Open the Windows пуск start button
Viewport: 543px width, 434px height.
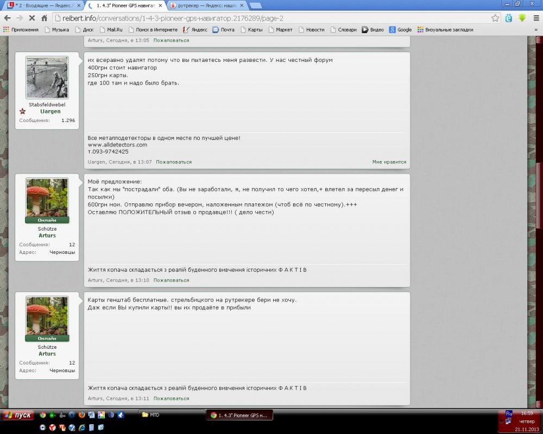[x=18, y=415]
